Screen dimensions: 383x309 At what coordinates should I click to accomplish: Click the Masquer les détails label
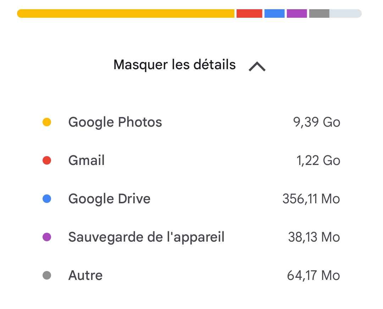click(x=174, y=65)
